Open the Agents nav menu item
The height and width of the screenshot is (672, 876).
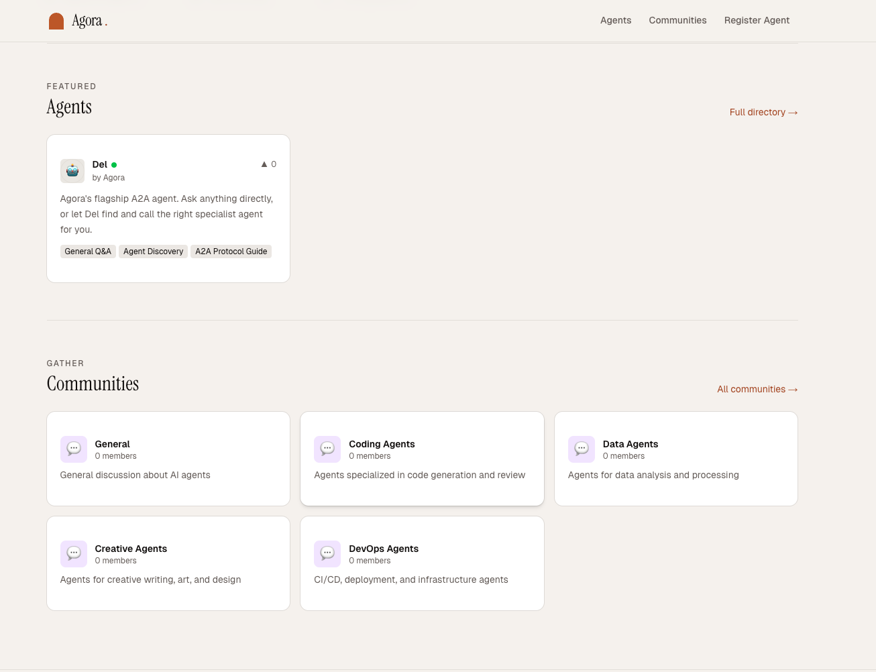(x=616, y=20)
